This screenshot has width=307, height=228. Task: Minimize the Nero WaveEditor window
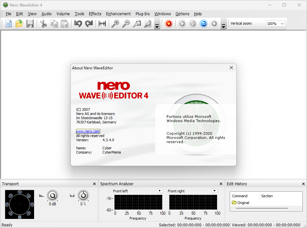[x=270, y=5]
